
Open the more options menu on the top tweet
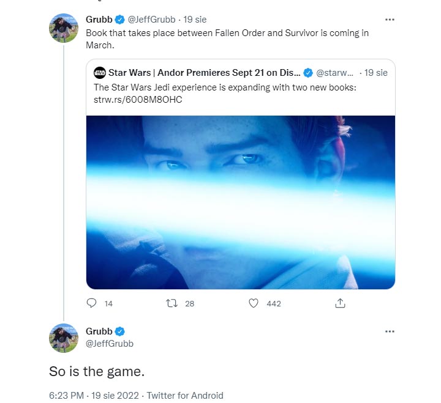click(390, 20)
